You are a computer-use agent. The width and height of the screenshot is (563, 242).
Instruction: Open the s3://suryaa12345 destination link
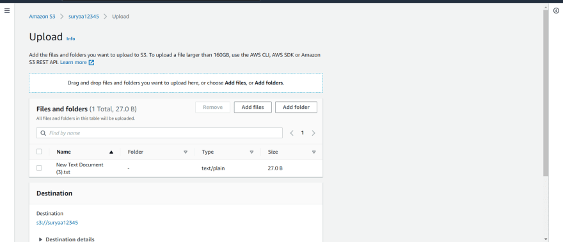[x=57, y=223]
